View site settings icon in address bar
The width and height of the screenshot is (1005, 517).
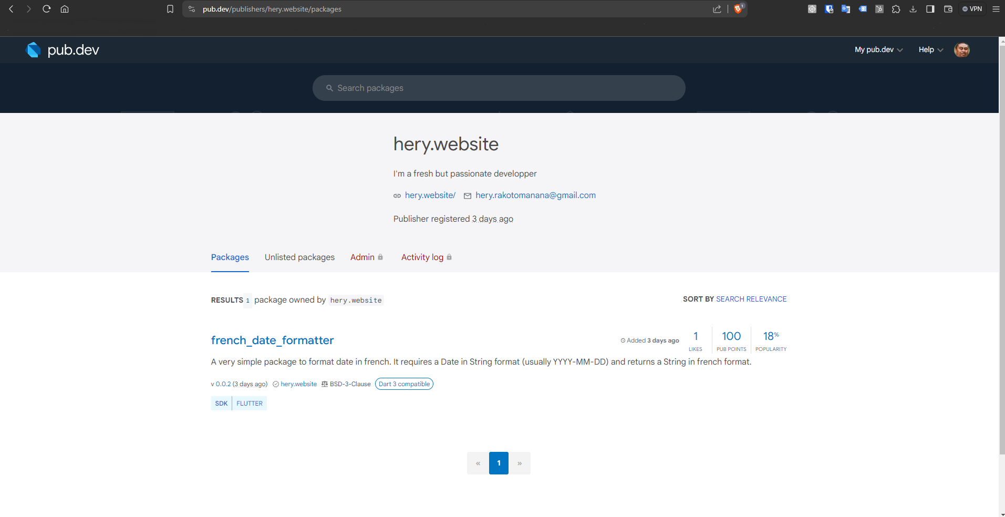(x=192, y=9)
